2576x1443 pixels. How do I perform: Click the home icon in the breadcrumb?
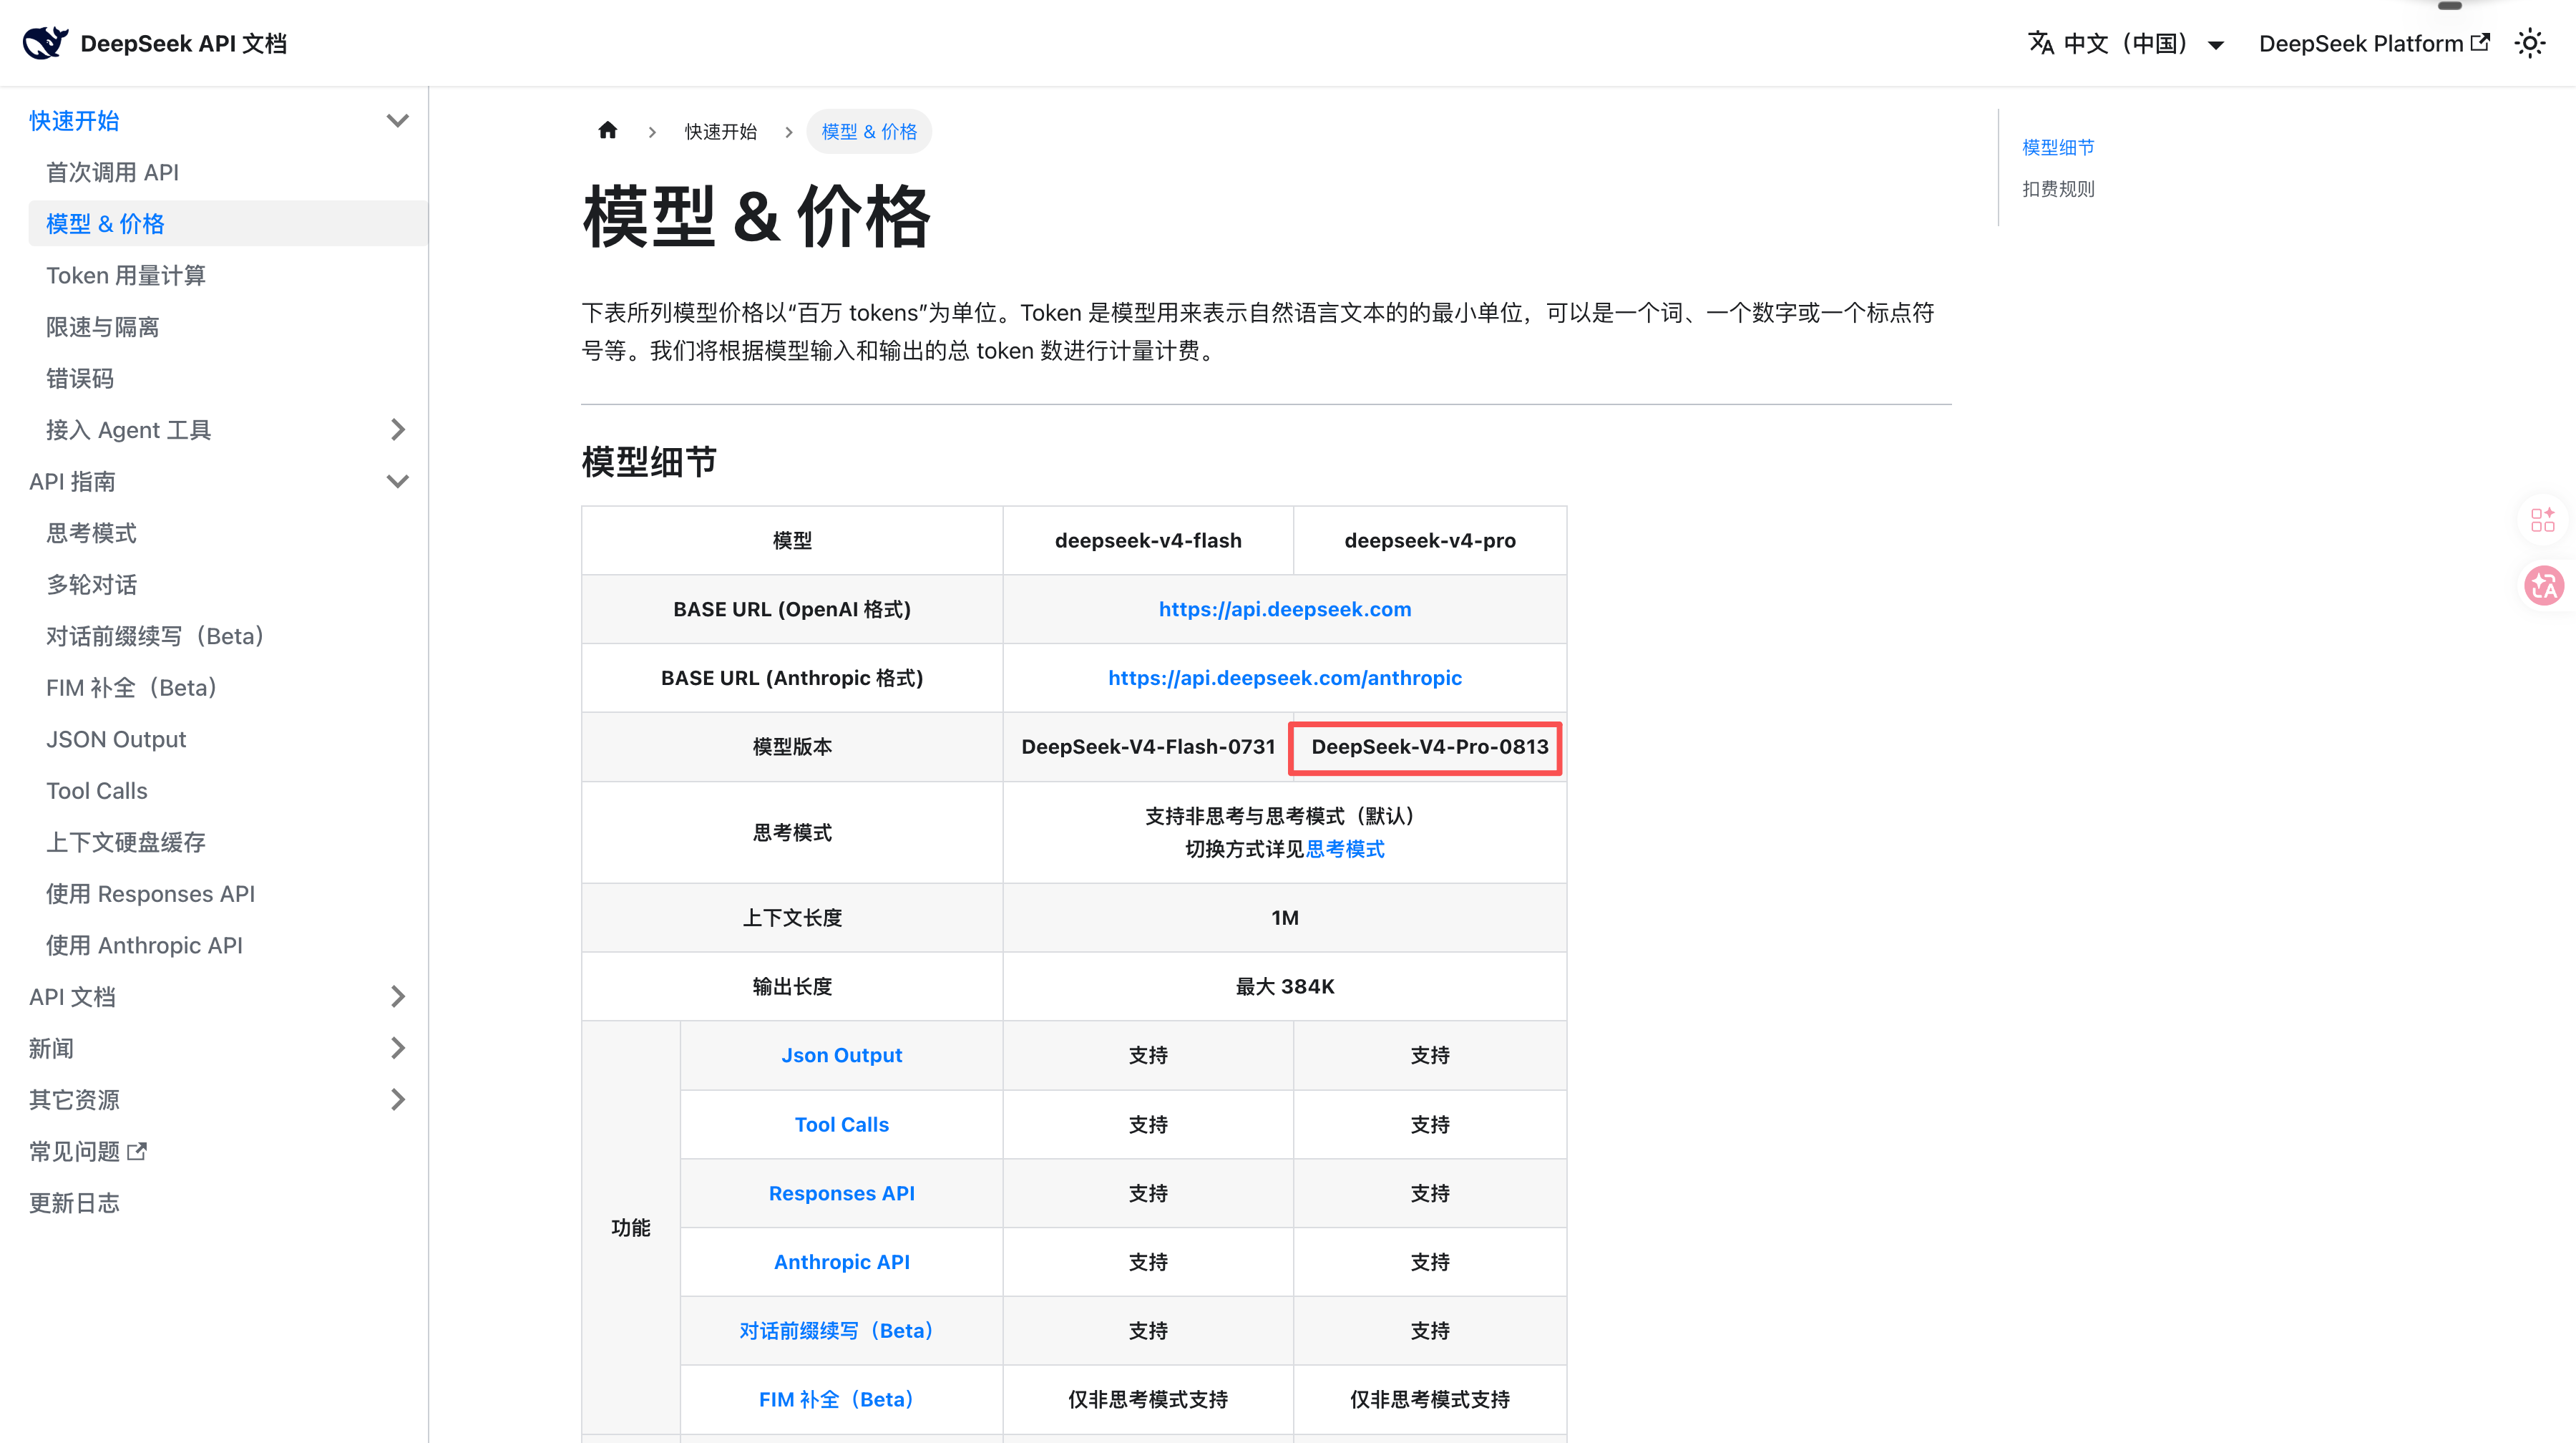tap(608, 130)
